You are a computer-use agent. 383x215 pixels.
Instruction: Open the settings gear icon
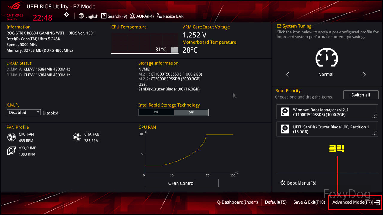point(66,15)
